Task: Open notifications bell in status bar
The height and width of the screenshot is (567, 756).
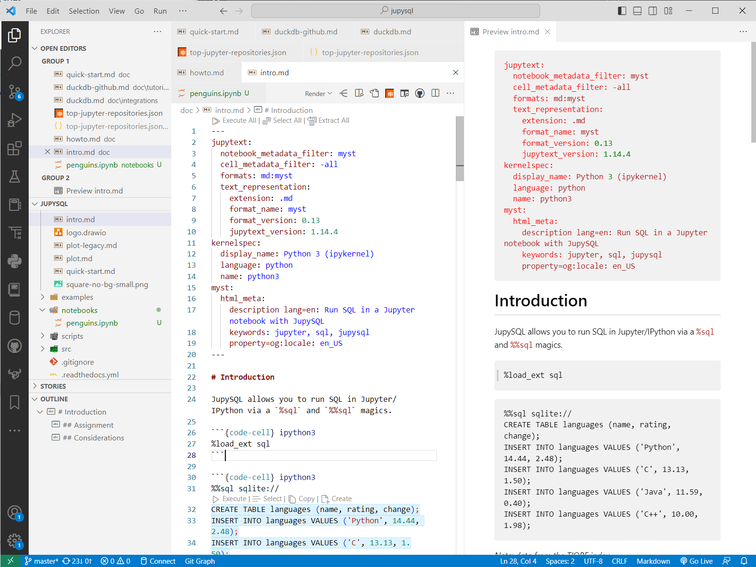Action: (x=744, y=561)
